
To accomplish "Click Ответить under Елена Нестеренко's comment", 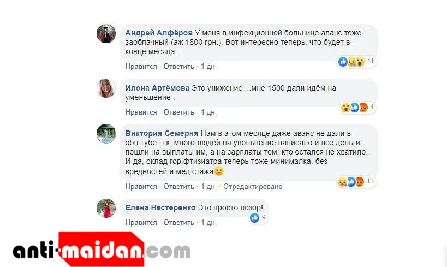I will click(178, 223).
